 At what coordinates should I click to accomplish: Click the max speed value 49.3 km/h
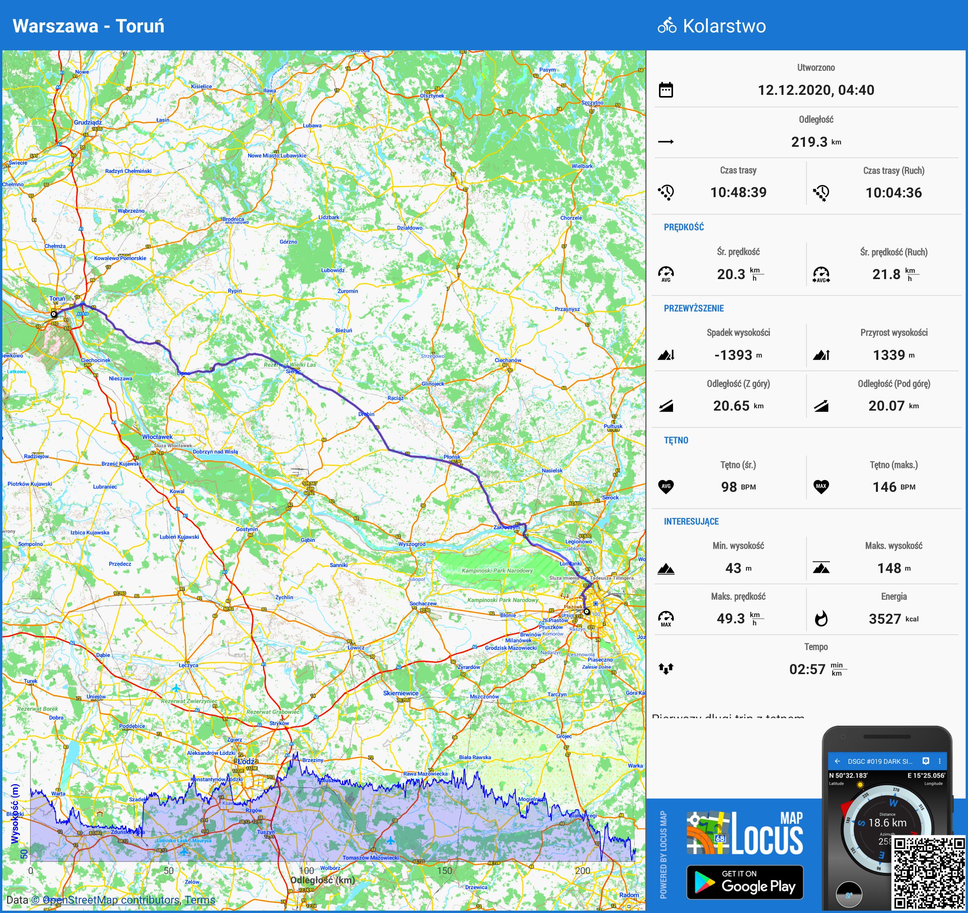pyautogui.click(x=740, y=619)
